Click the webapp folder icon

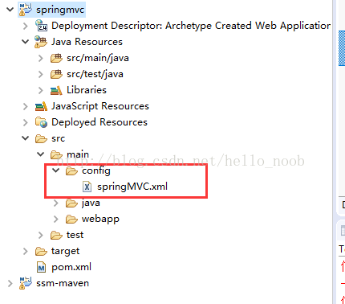[x=71, y=220]
